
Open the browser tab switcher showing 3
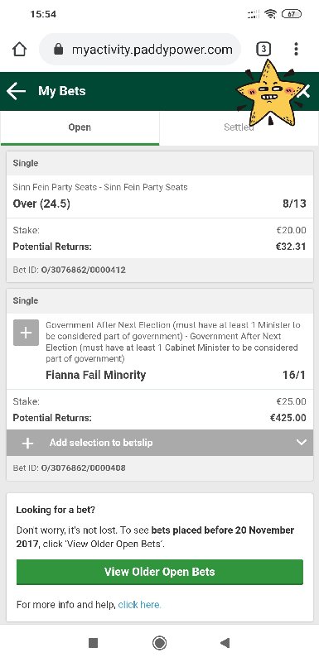(263, 50)
